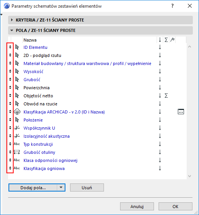Click the classification options icon beside Klasyfikacja ARCHICAD
The height and width of the screenshot is (215, 199).
181,112
